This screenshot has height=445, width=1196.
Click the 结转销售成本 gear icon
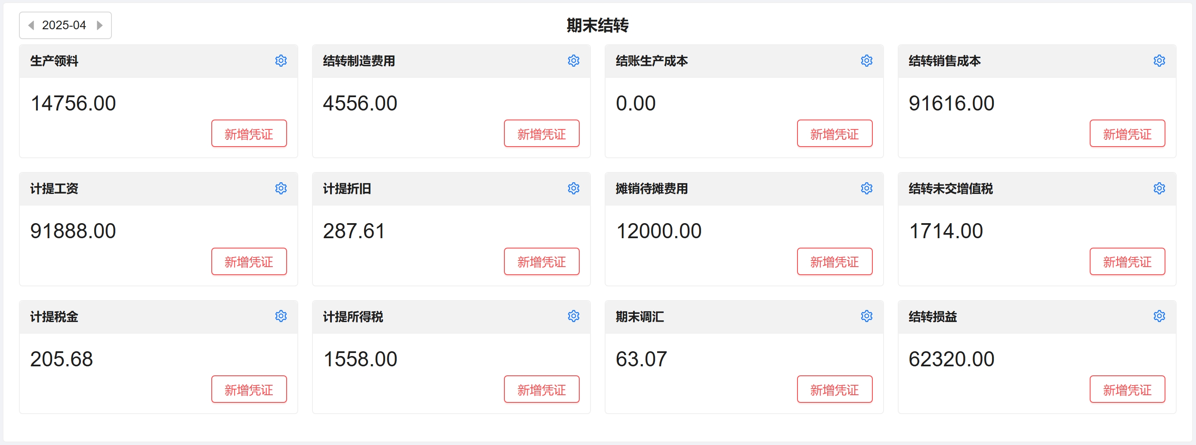(1159, 61)
